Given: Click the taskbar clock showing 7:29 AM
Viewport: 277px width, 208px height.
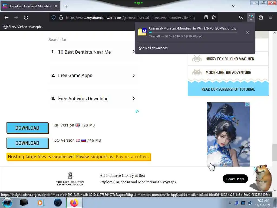Looking at the screenshot, I should point(263,203).
